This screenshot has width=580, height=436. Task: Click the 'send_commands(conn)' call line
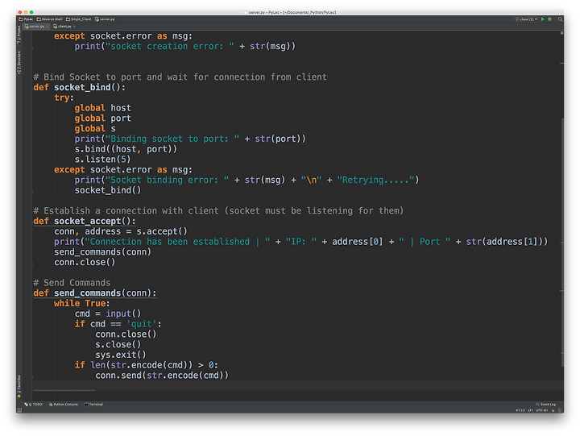pyautogui.click(x=102, y=252)
